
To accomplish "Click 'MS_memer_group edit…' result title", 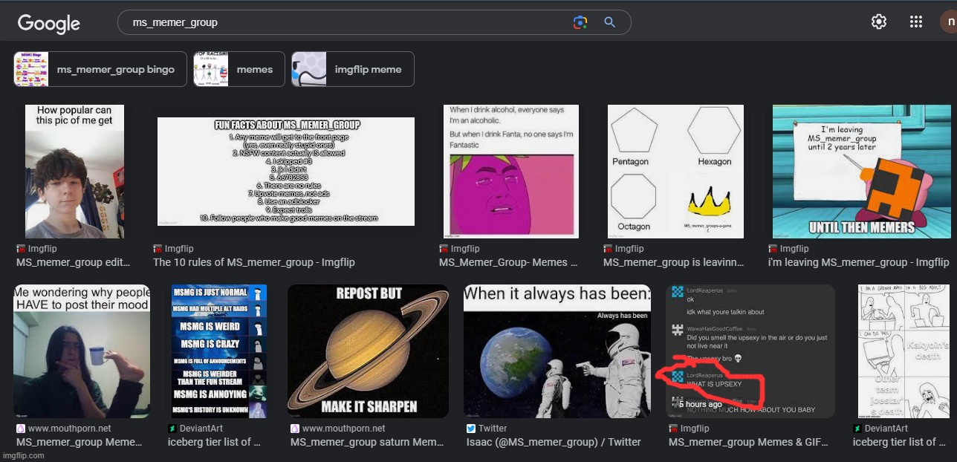I will tap(74, 262).
